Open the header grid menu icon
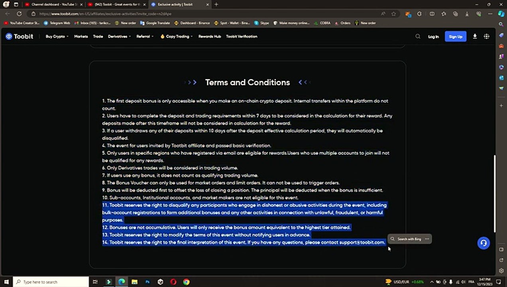The image size is (507, 287). click(x=487, y=36)
